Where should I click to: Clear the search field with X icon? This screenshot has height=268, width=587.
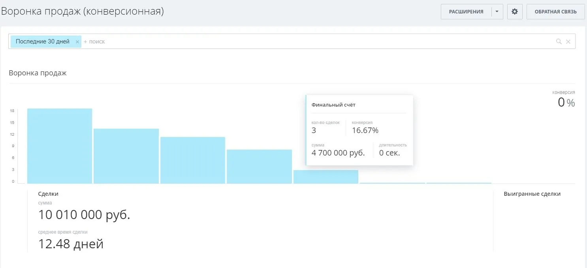point(568,41)
